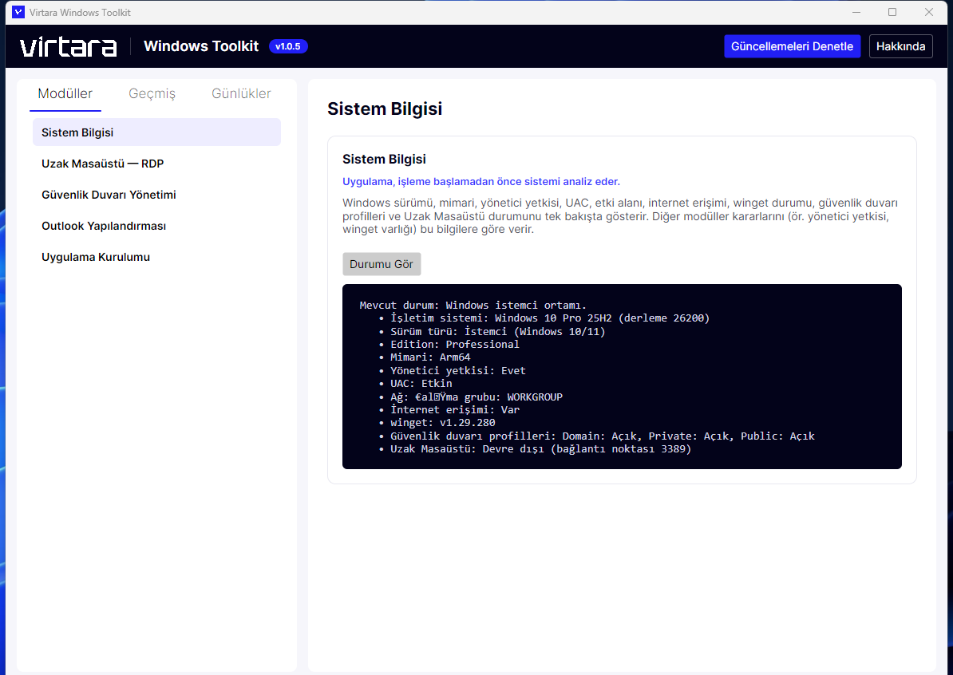Click the Virtara logo in header
This screenshot has width=953, height=675.
[68, 47]
